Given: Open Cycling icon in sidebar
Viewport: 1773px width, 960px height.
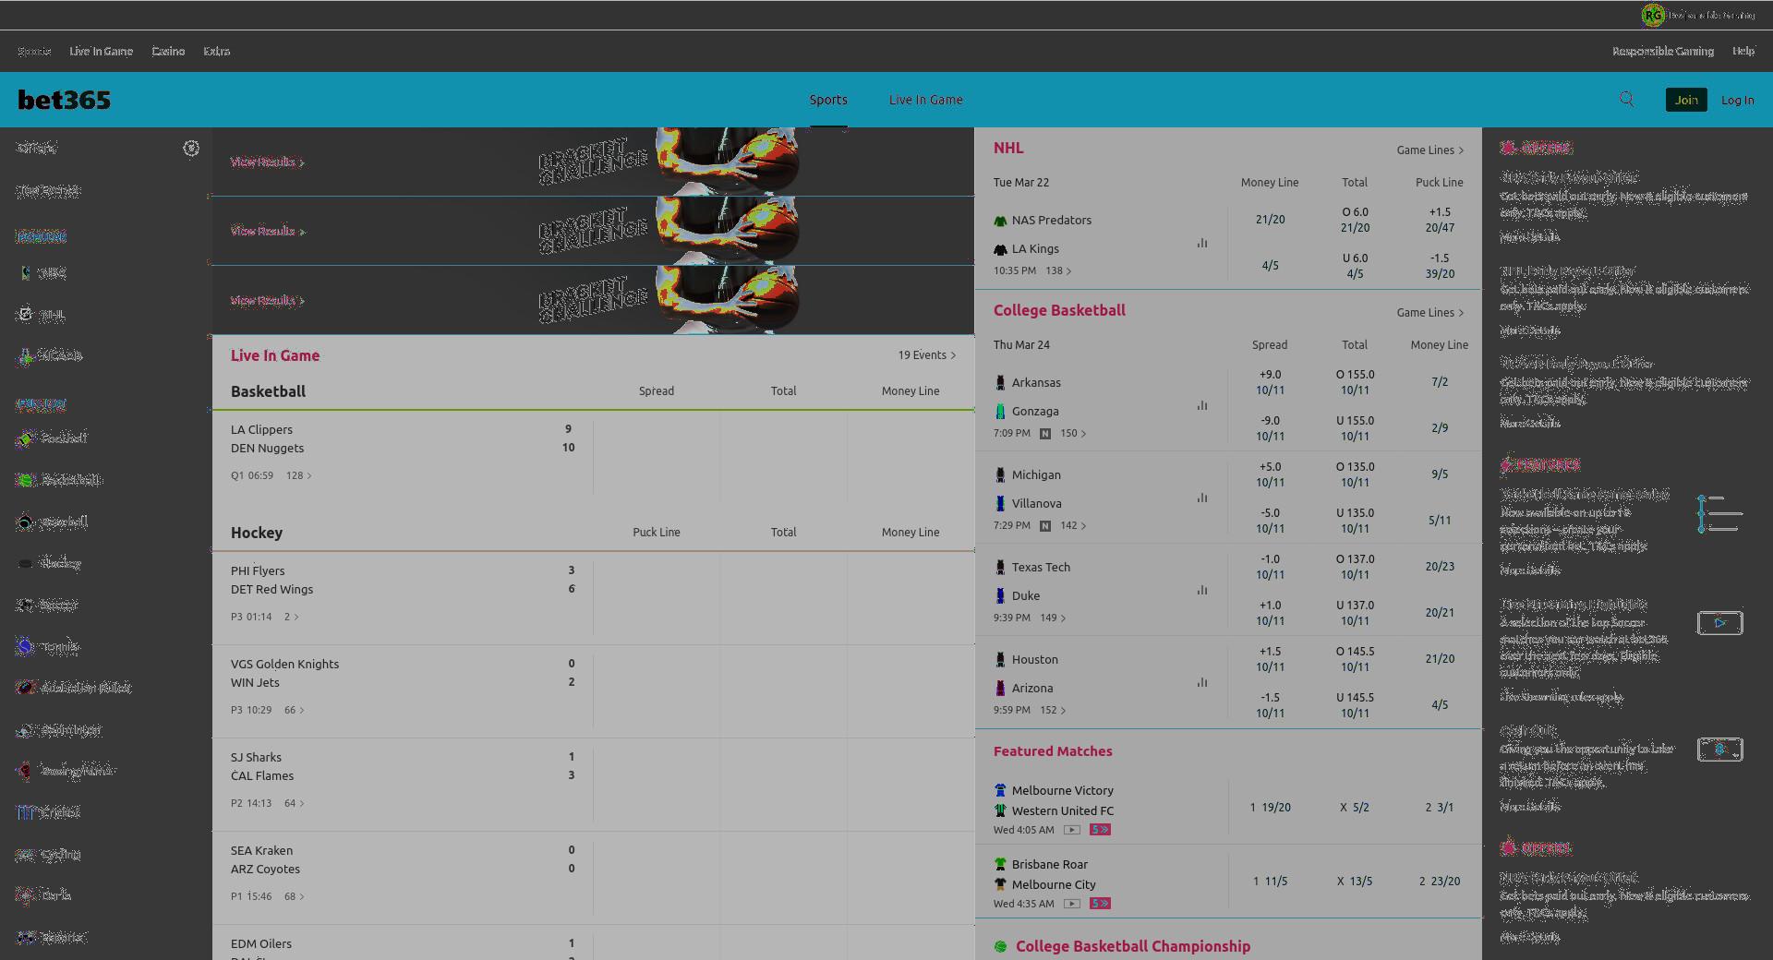Looking at the screenshot, I should [26, 855].
